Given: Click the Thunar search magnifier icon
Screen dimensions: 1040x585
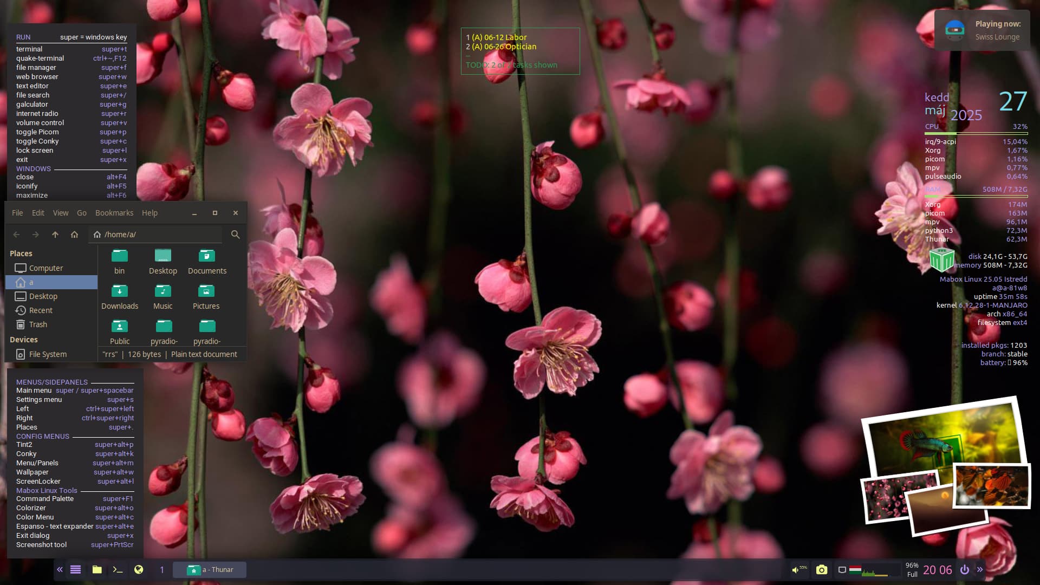Looking at the screenshot, I should click(235, 235).
